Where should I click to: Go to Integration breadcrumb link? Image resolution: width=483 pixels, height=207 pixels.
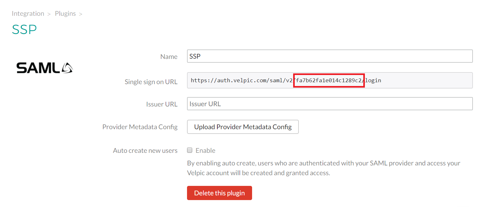tap(28, 14)
